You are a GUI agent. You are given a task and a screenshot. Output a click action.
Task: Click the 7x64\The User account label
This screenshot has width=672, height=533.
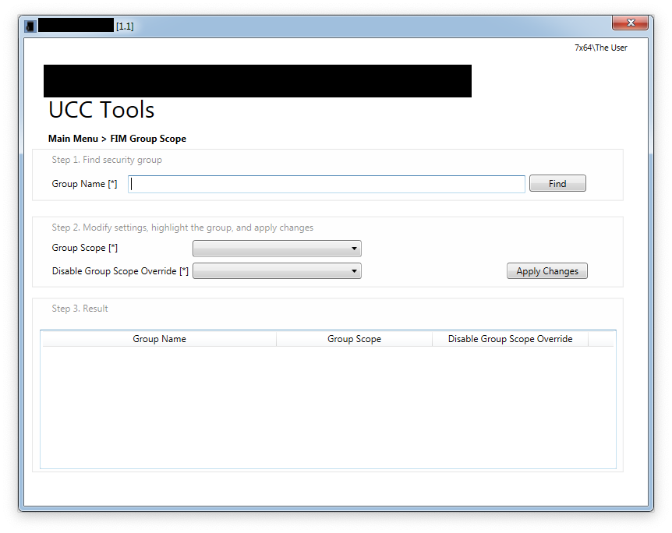[x=600, y=48]
